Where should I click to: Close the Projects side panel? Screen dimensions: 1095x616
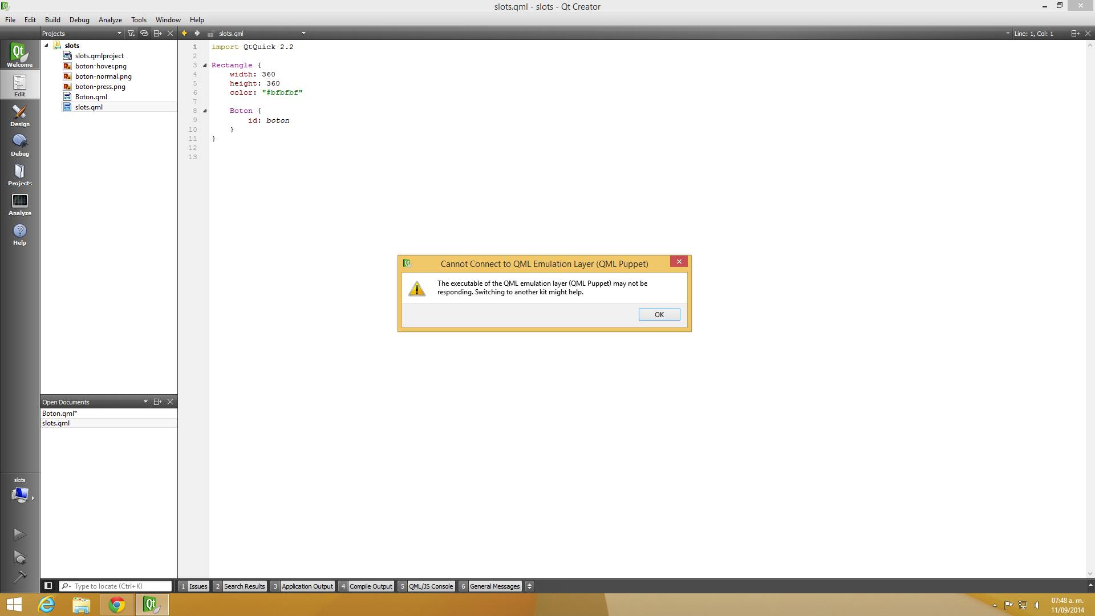[170, 33]
